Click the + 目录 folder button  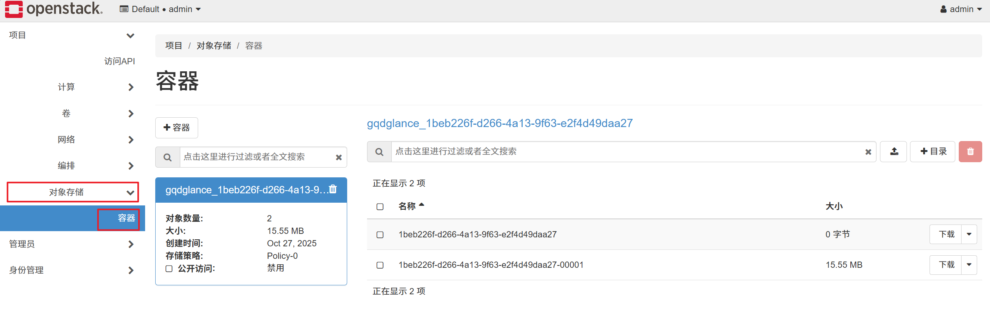tap(933, 152)
